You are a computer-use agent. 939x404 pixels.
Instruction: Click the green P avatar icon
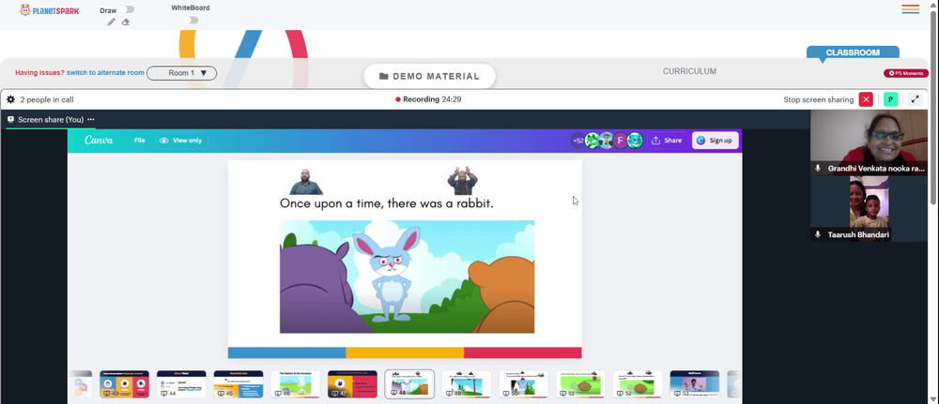coord(890,99)
